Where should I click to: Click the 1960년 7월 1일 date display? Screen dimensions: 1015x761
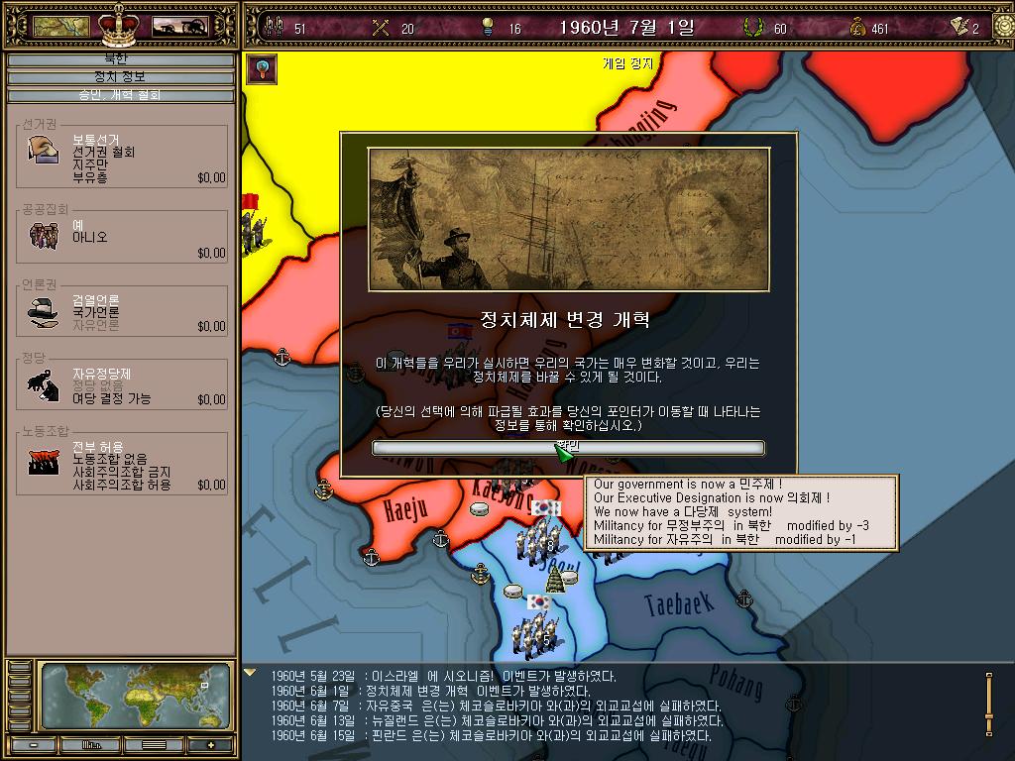point(626,27)
